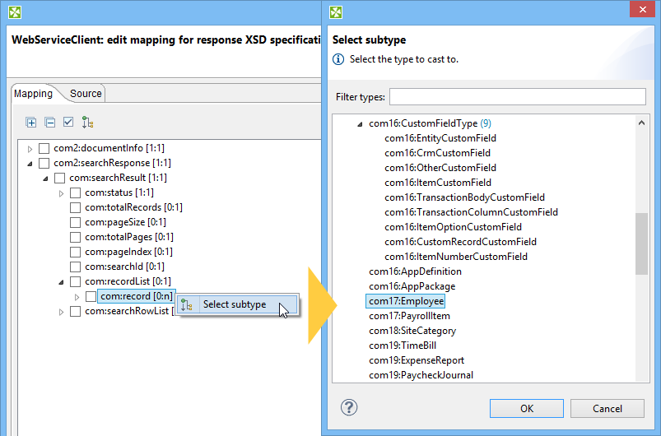Click the Expand All toolbar icon
661x436 pixels.
(31, 123)
